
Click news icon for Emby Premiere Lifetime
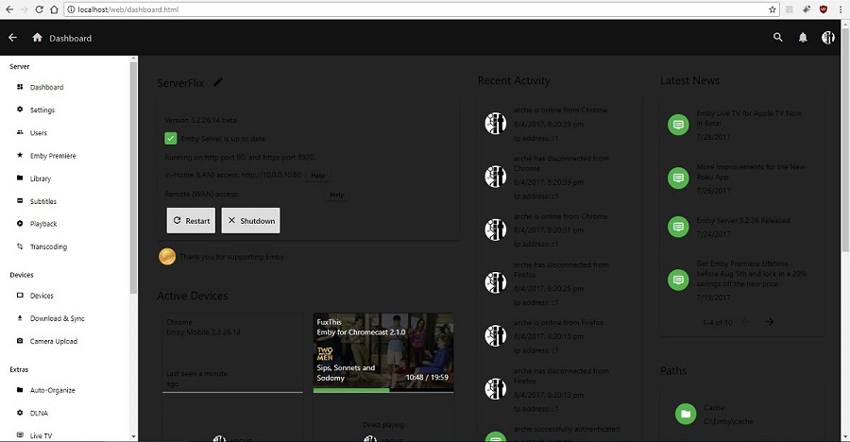pyautogui.click(x=678, y=280)
